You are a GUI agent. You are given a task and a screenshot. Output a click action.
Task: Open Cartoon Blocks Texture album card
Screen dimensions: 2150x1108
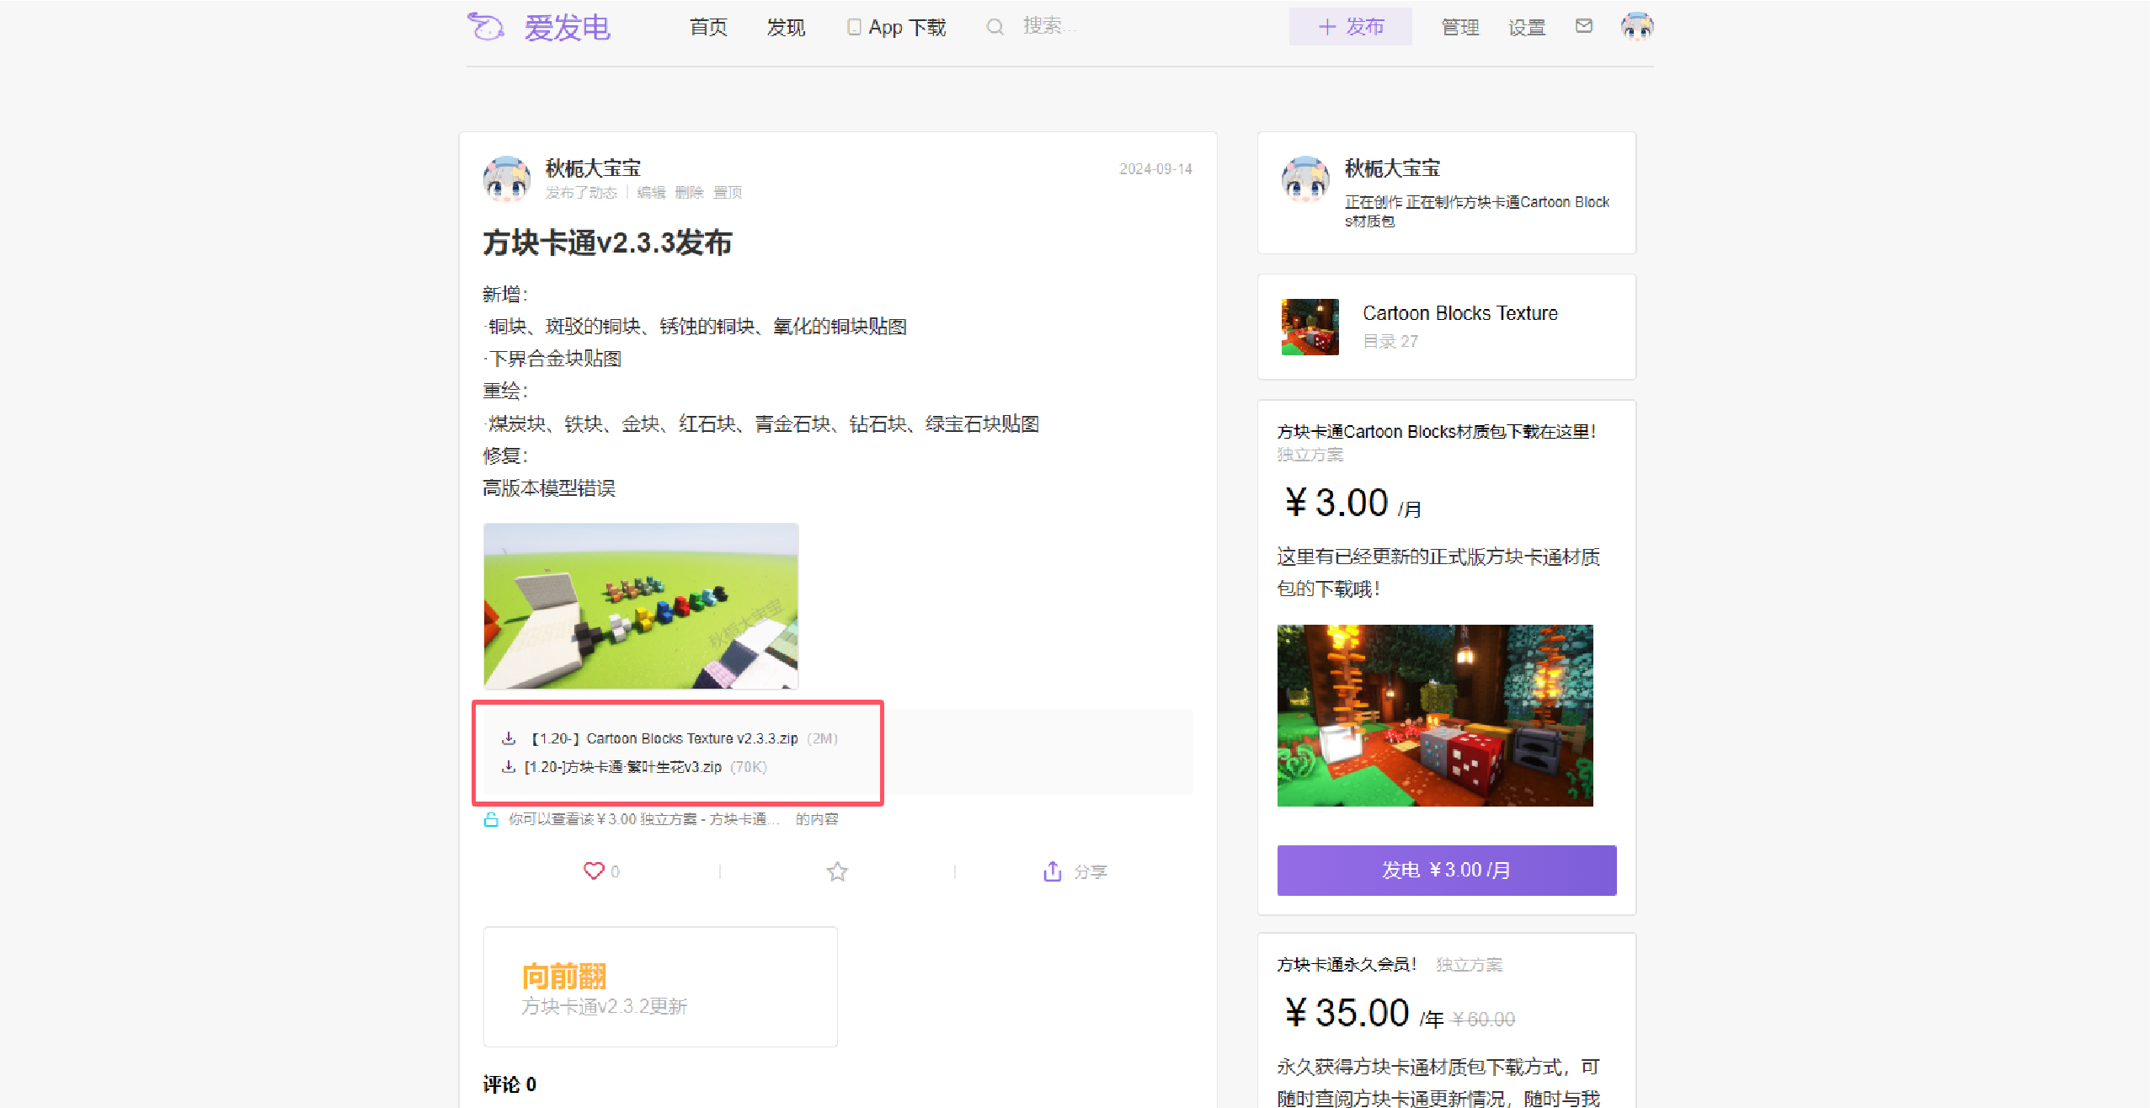tap(1447, 327)
